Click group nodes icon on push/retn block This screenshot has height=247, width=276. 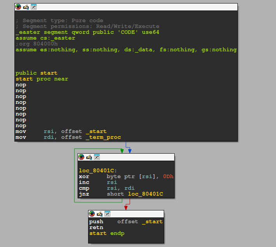[x=107, y=214]
